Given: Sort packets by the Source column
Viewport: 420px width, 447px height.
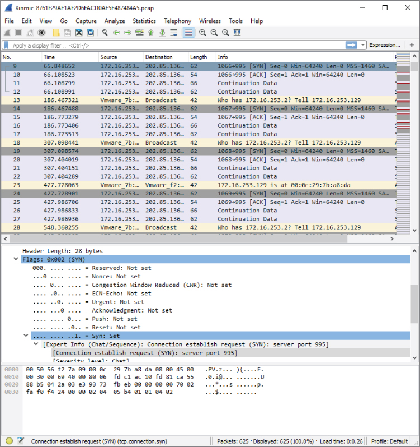Looking at the screenshot, I should pyautogui.click(x=121, y=57).
